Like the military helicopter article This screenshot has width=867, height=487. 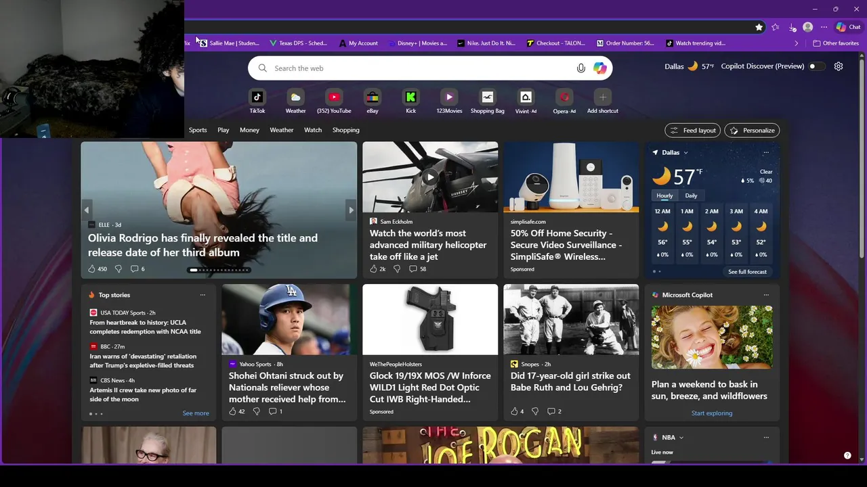click(x=378, y=269)
